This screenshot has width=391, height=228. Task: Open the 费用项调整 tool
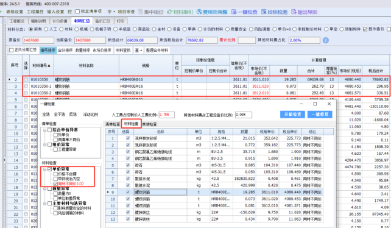pyautogui.click(x=212, y=12)
